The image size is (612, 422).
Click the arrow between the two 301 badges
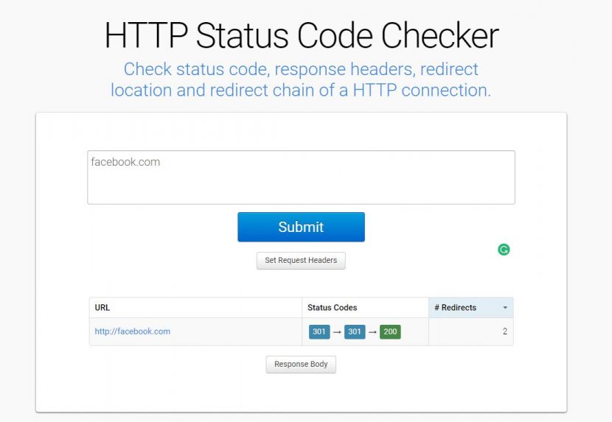pyautogui.click(x=337, y=332)
